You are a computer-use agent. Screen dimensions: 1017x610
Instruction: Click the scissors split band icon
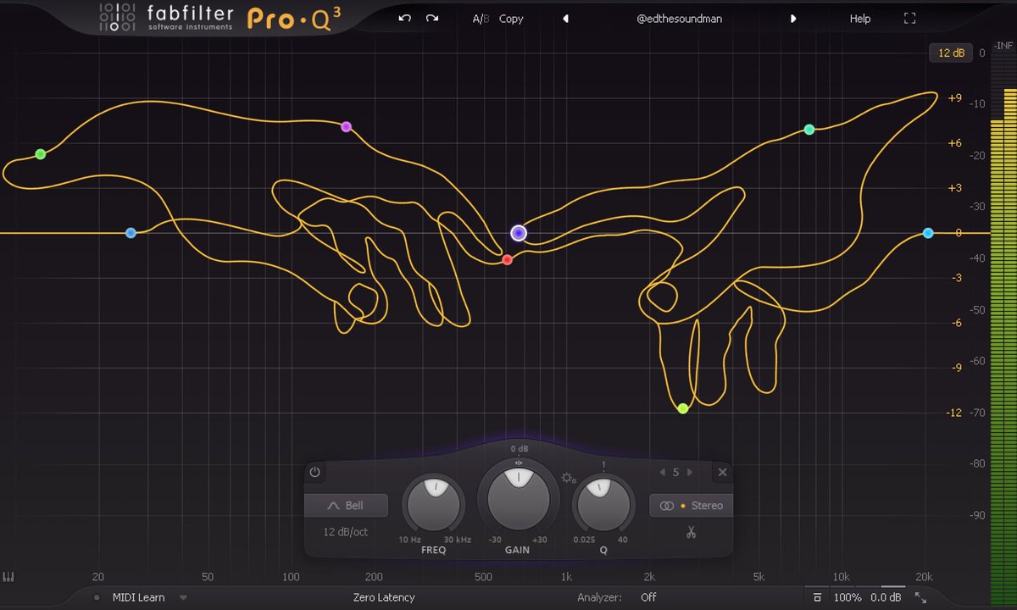pos(692,533)
